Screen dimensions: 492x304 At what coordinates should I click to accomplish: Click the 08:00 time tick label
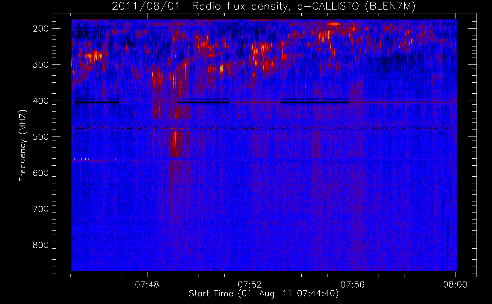455,285
